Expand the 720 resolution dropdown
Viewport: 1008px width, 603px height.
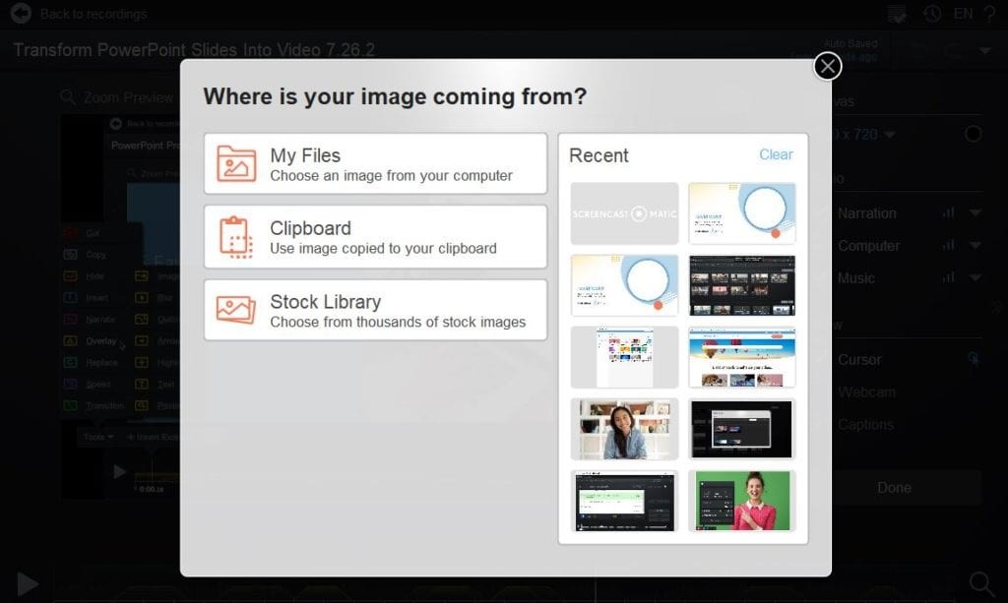889,135
